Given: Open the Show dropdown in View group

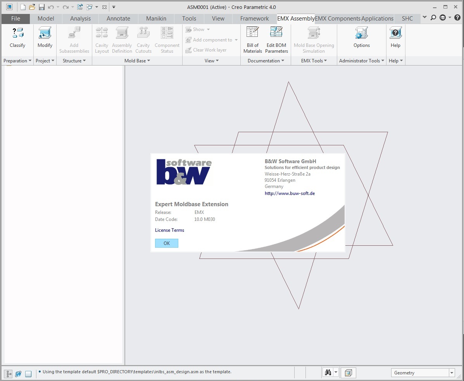Looking at the screenshot, I should pyautogui.click(x=198, y=29).
